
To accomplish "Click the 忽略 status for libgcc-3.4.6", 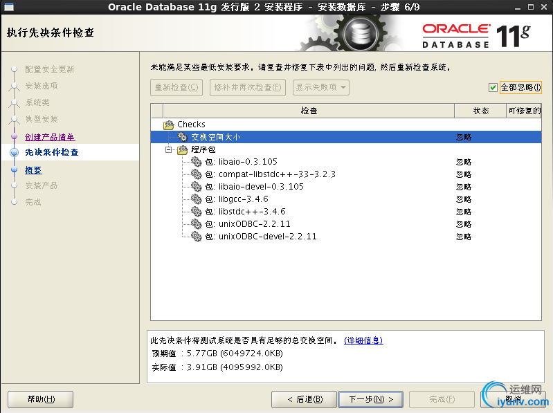I will tap(464, 199).
